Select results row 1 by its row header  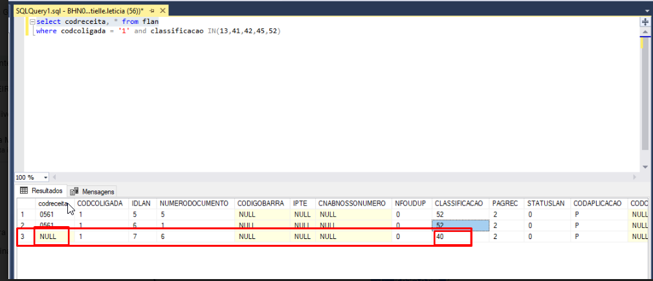(27, 214)
